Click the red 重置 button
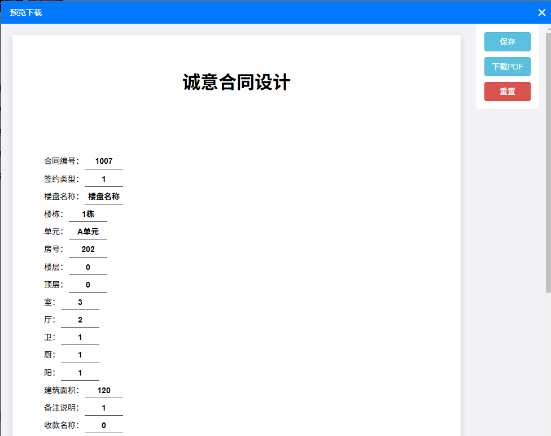Image resolution: width=551 pixels, height=436 pixels. click(507, 91)
